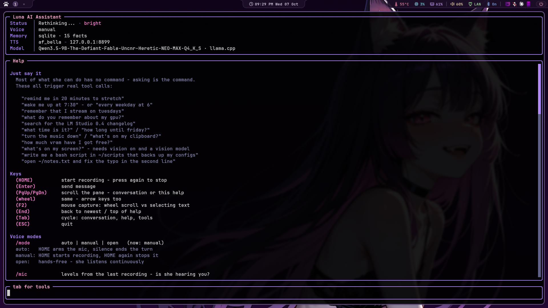Image resolution: width=548 pixels, height=308 pixels.
Task: Click the "how much vram have I got free?" example
Action: coord(67,143)
